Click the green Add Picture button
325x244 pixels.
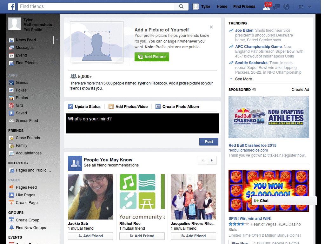click(152, 57)
